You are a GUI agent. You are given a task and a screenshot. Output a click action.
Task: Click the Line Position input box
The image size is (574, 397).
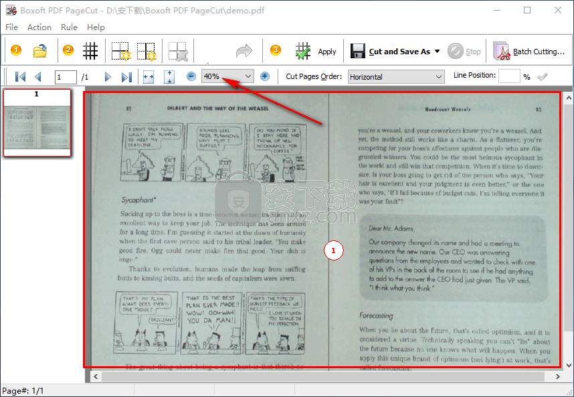508,76
